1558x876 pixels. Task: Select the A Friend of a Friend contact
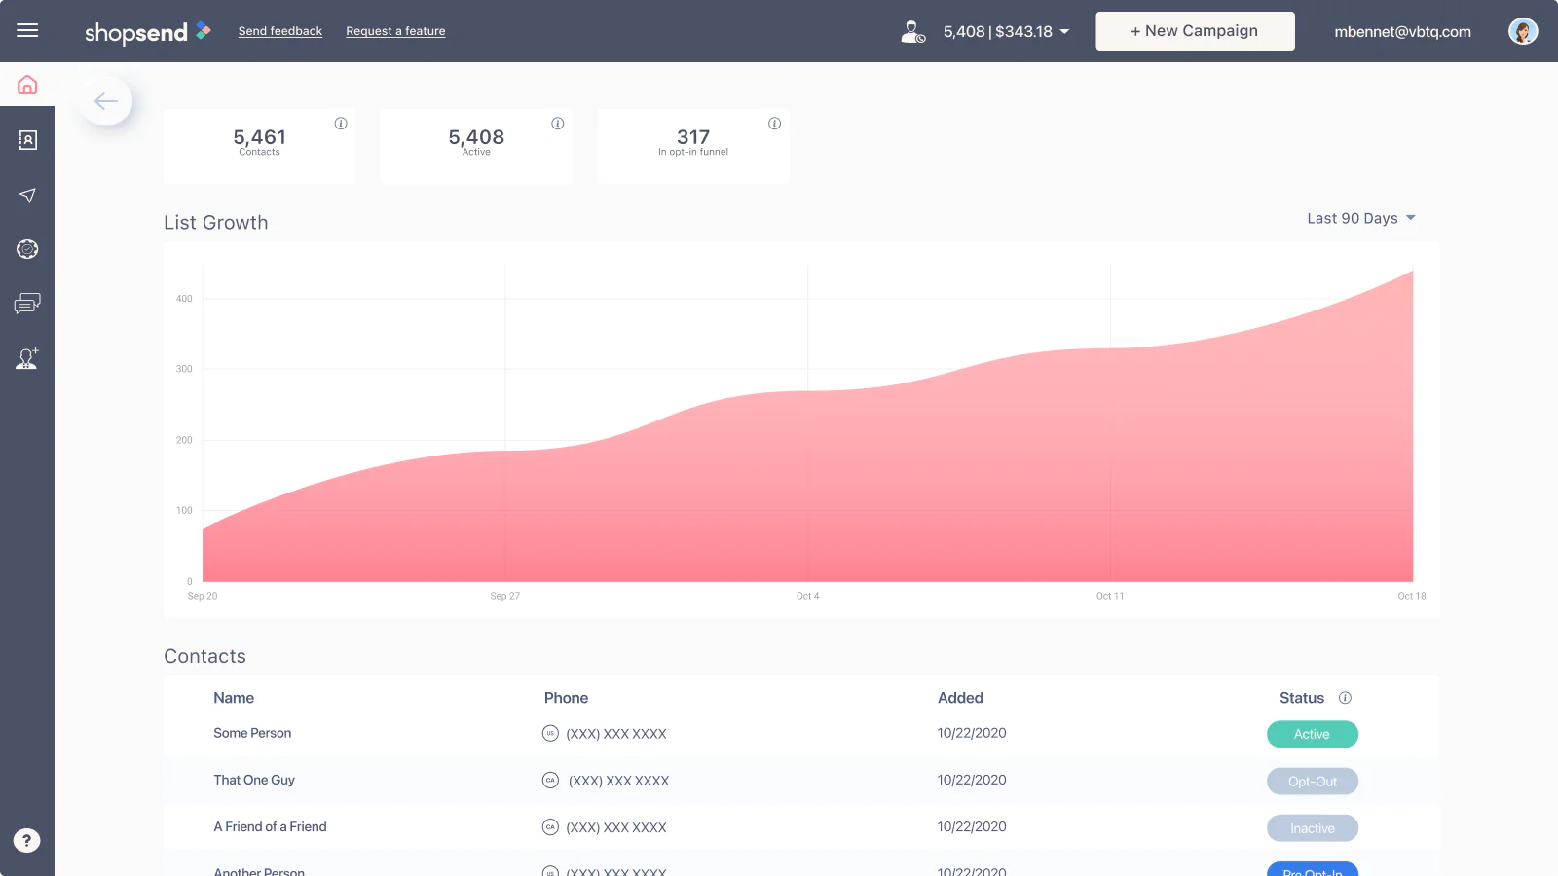click(270, 827)
